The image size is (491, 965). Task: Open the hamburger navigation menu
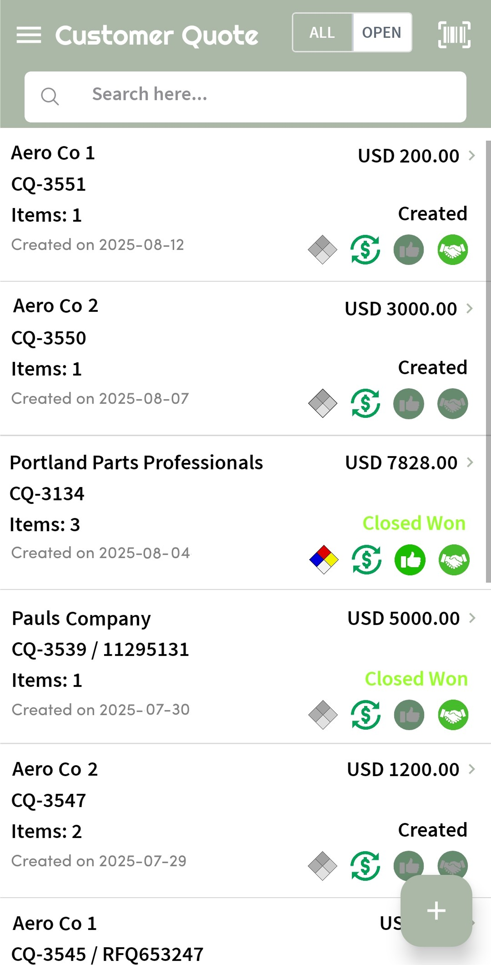[x=29, y=35]
